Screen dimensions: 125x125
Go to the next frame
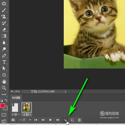tap(58, 120)
